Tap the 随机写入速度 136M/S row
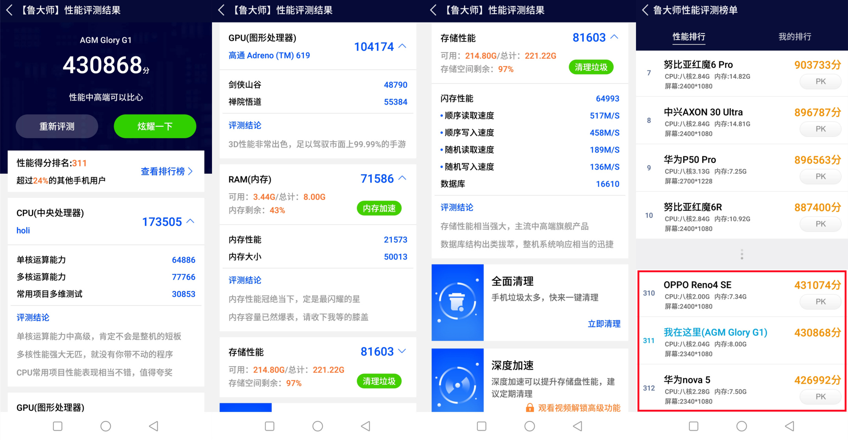 coord(530,167)
